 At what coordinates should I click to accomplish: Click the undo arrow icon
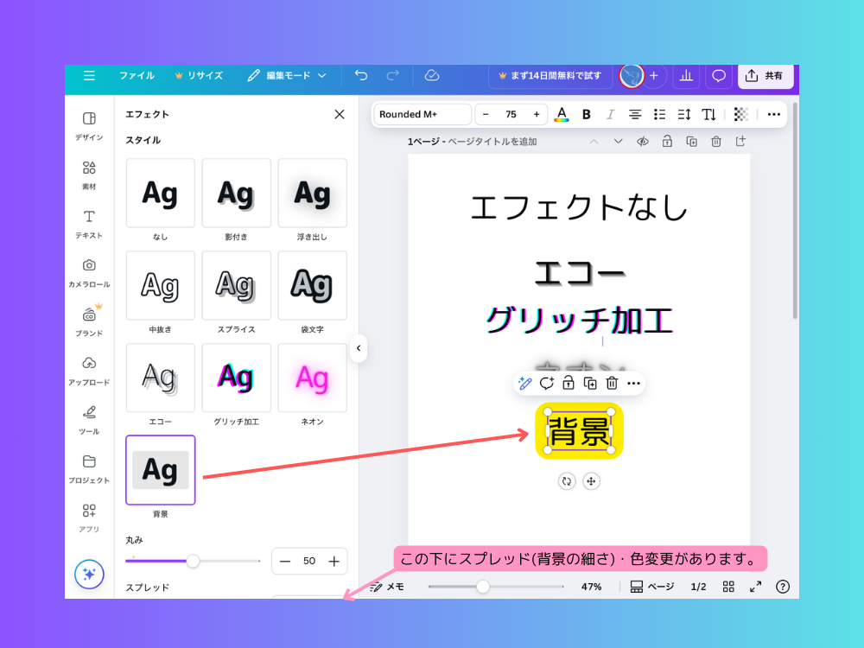(x=361, y=76)
